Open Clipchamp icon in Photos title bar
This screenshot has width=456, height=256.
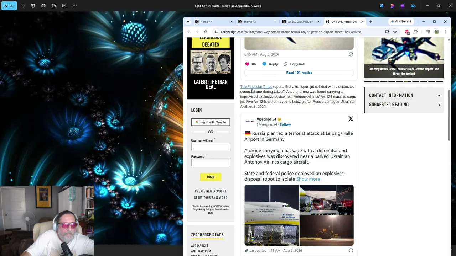click(x=403, y=6)
